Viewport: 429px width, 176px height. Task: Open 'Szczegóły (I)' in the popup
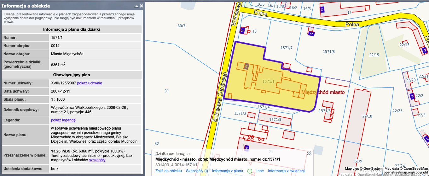pos(197,171)
